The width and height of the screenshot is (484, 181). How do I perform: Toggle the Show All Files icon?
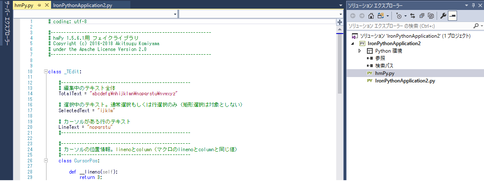click(431, 16)
